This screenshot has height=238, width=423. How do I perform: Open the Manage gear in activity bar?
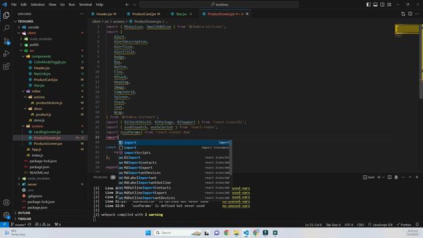pos(6,215)
